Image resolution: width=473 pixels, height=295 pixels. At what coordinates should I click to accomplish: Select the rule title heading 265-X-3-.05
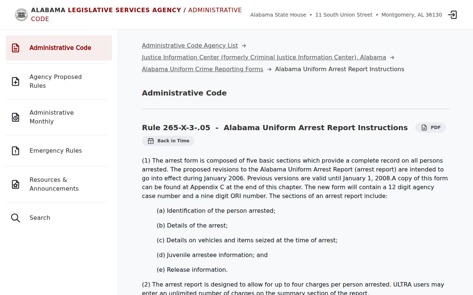(x=275, y=128)
